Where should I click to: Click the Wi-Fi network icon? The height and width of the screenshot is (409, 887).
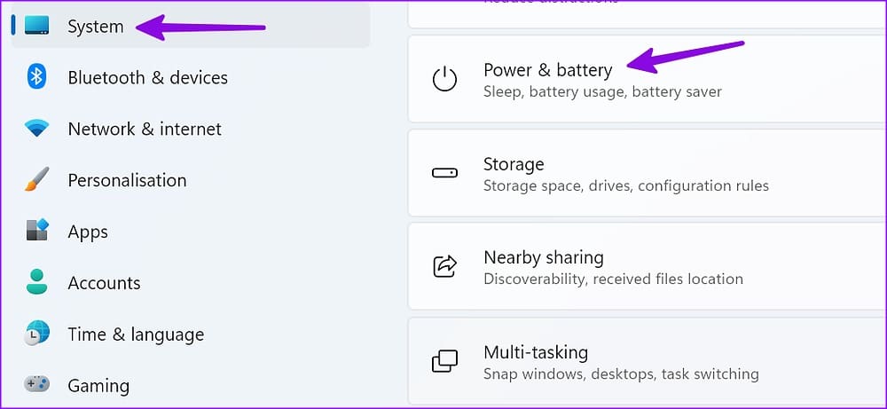(36, 129)
